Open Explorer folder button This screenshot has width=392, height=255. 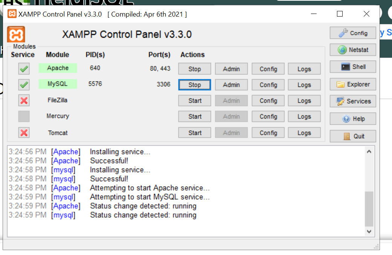(x=353, y=84)
